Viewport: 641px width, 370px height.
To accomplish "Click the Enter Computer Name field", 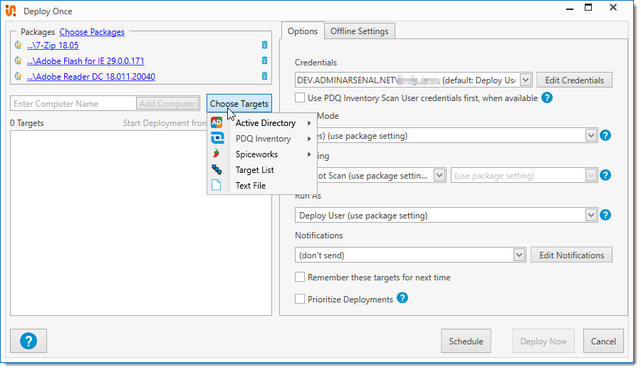I will 73,104.
